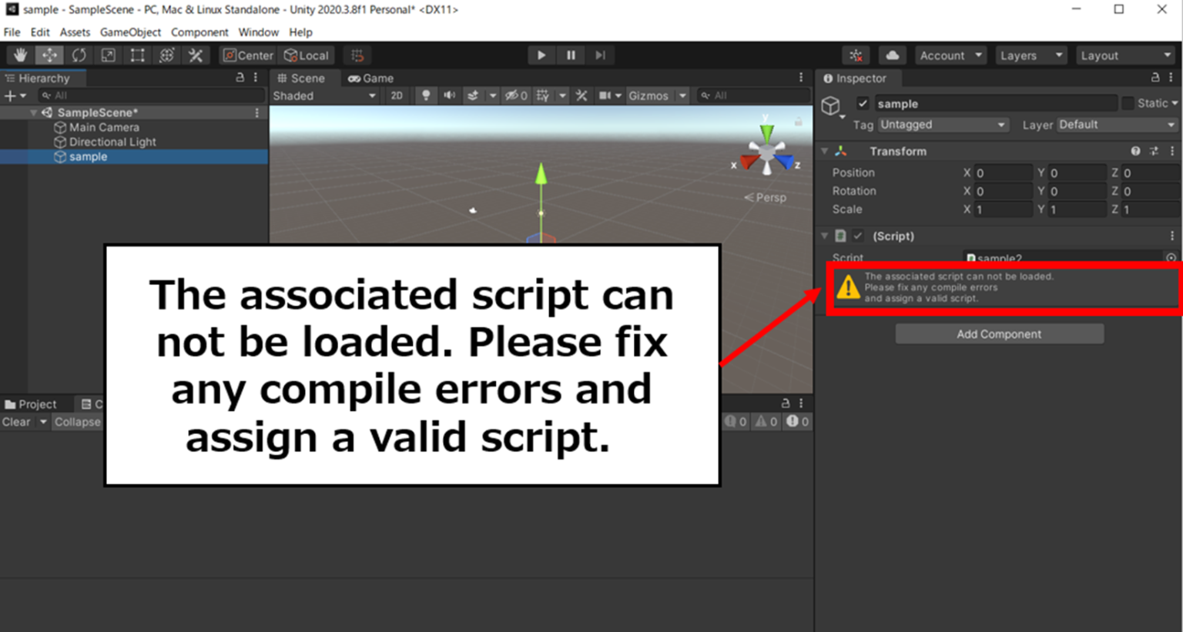Switch to the Game tab
Viewport: 1183px width, 632px height.
[371, 79]
